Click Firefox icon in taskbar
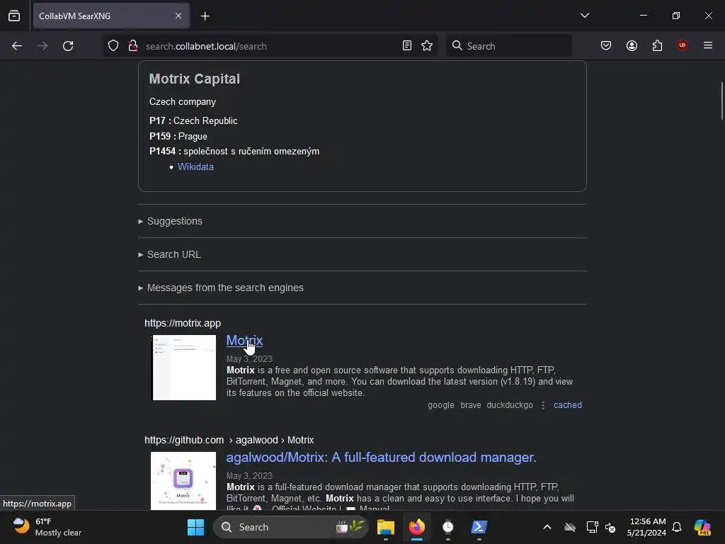 [417, 527]
